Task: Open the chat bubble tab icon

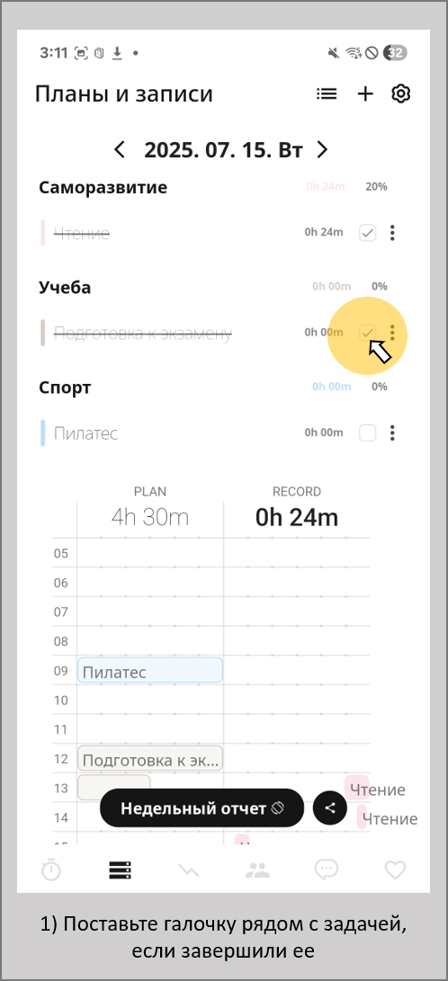Action: [x=326, y=870]
